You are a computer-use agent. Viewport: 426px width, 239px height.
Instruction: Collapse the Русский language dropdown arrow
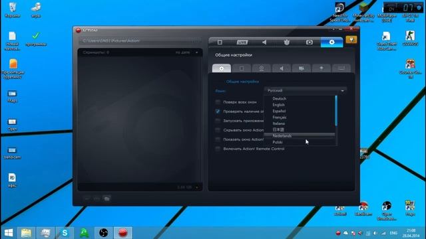[x=342, y=91]
